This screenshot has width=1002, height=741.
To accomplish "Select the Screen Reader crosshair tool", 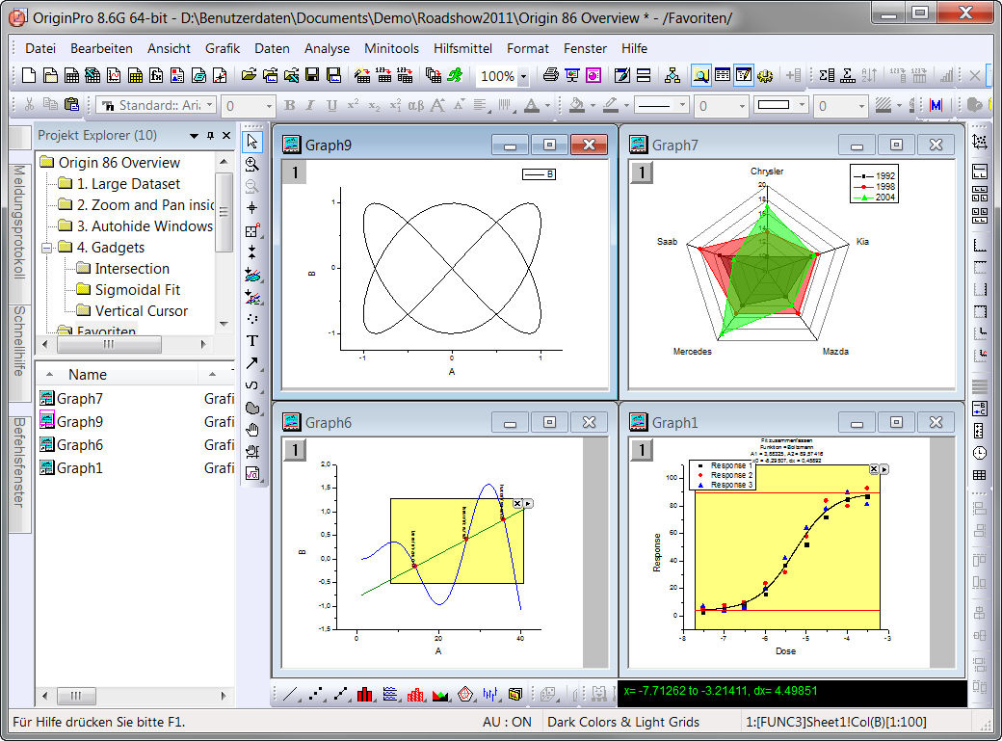I will coord(252,208).
